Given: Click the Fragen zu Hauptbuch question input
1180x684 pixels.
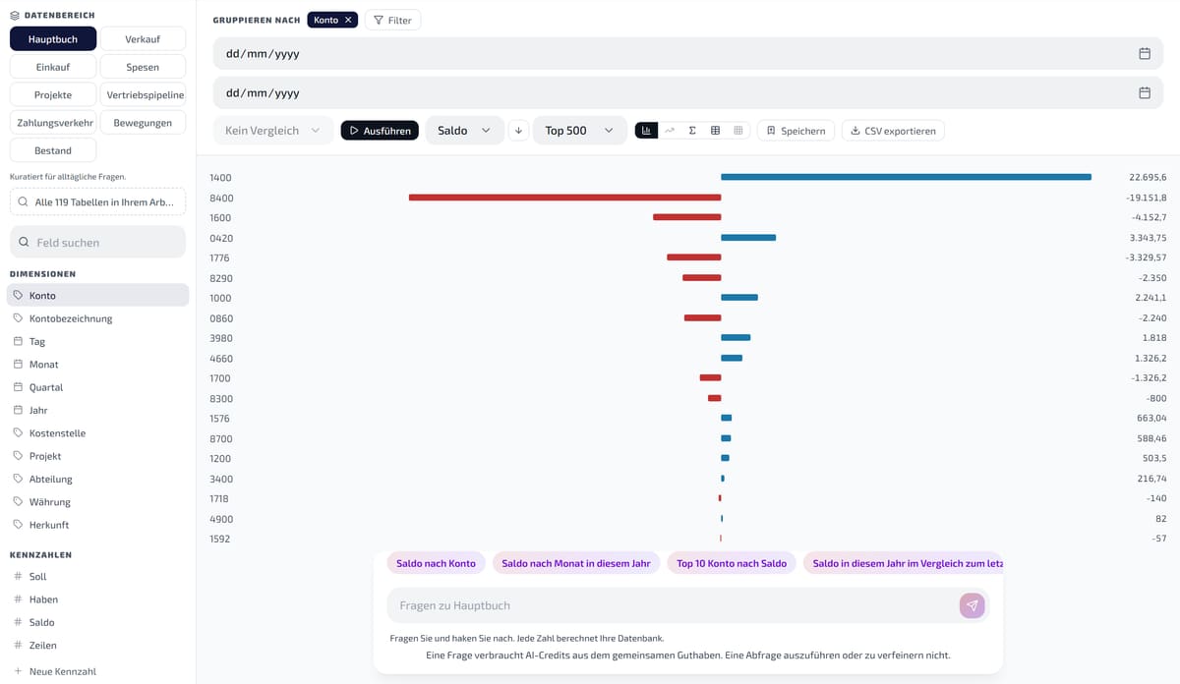Looking at the screenshot, I should click(x=674, y=605).
